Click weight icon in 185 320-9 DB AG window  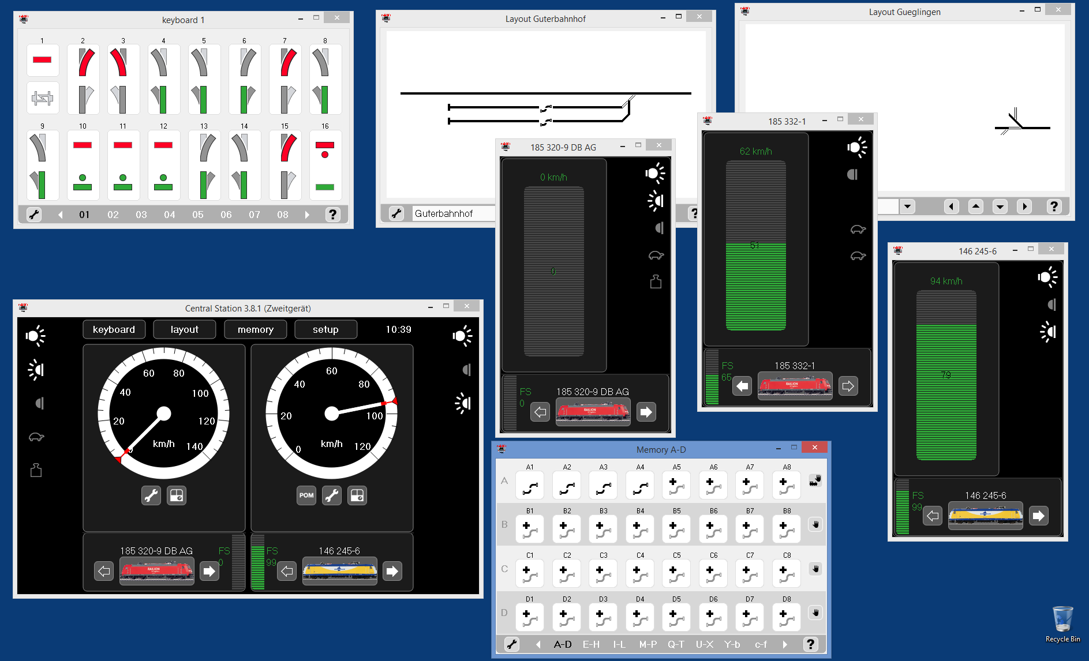(656, 281)
